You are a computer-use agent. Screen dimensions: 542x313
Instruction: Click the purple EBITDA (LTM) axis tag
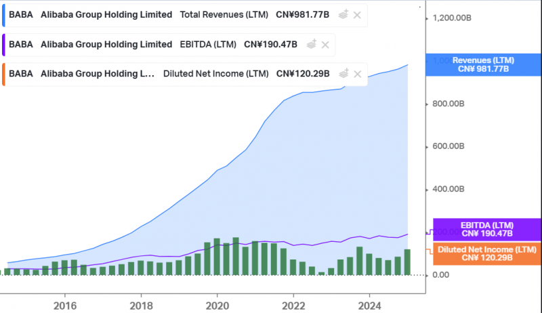pyautogui.click(x=486, y=230)
